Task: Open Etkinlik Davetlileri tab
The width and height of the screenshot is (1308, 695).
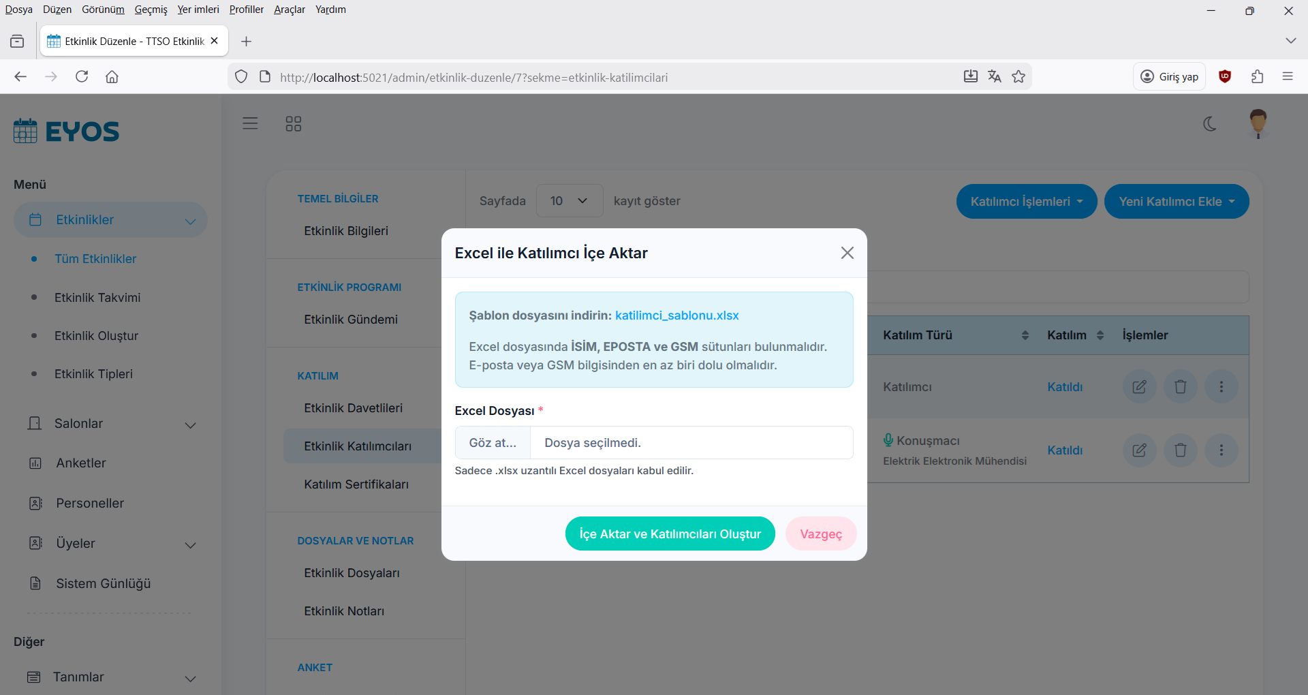Action: point(353,408)
